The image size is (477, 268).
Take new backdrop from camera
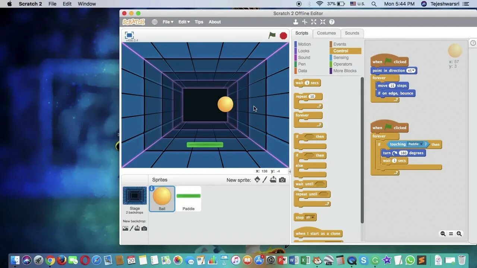pyautogui.click(x=144, y=228)
